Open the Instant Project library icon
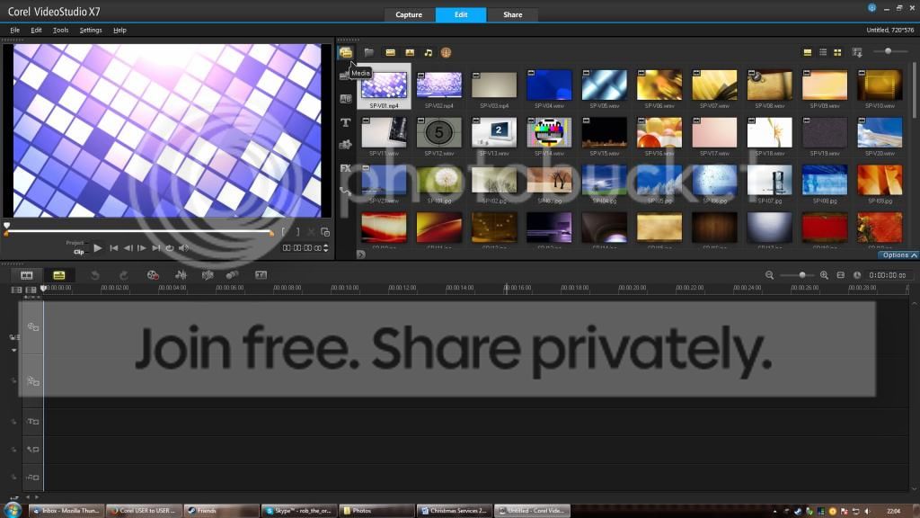Viewport: 920px width, 518px height. click(x=346, y=76)
